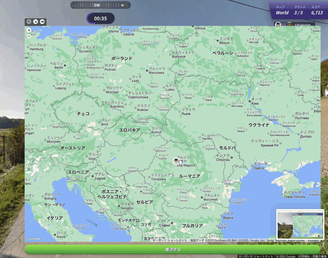Open the footer キーボード ショートカット link
The height and width of the screenshot is (258, 328).
[256, 256]
